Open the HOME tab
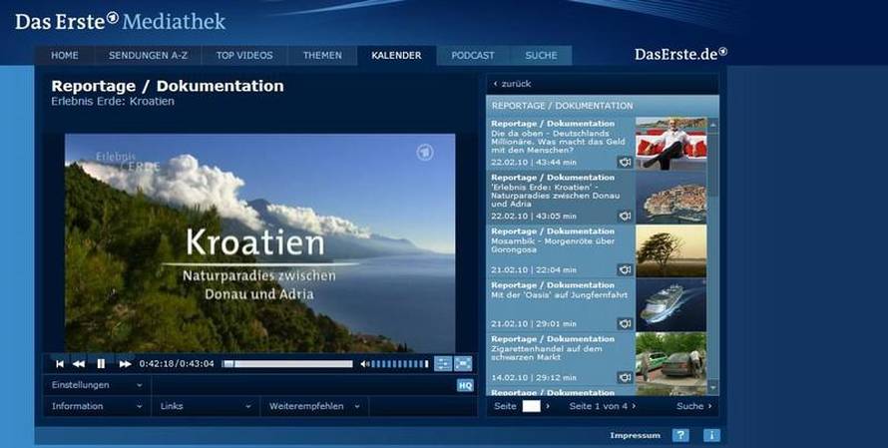 65,56
